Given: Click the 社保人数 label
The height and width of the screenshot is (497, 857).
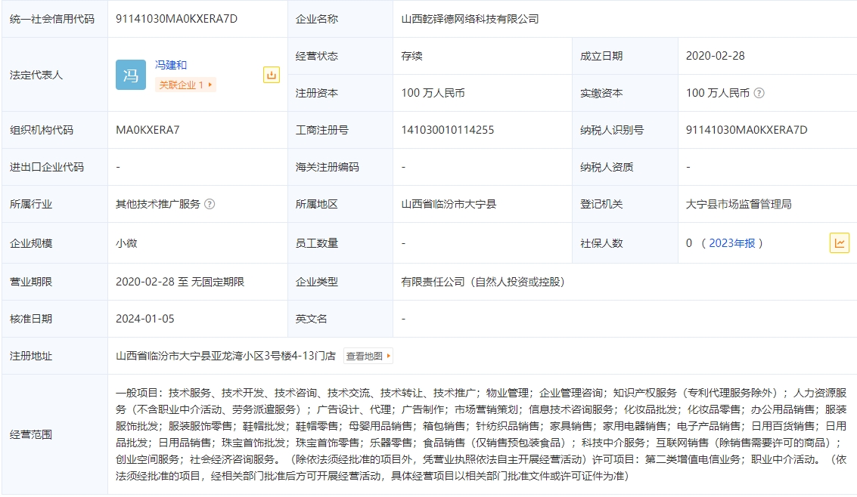Looking at the screenshot, I should 601,243.
